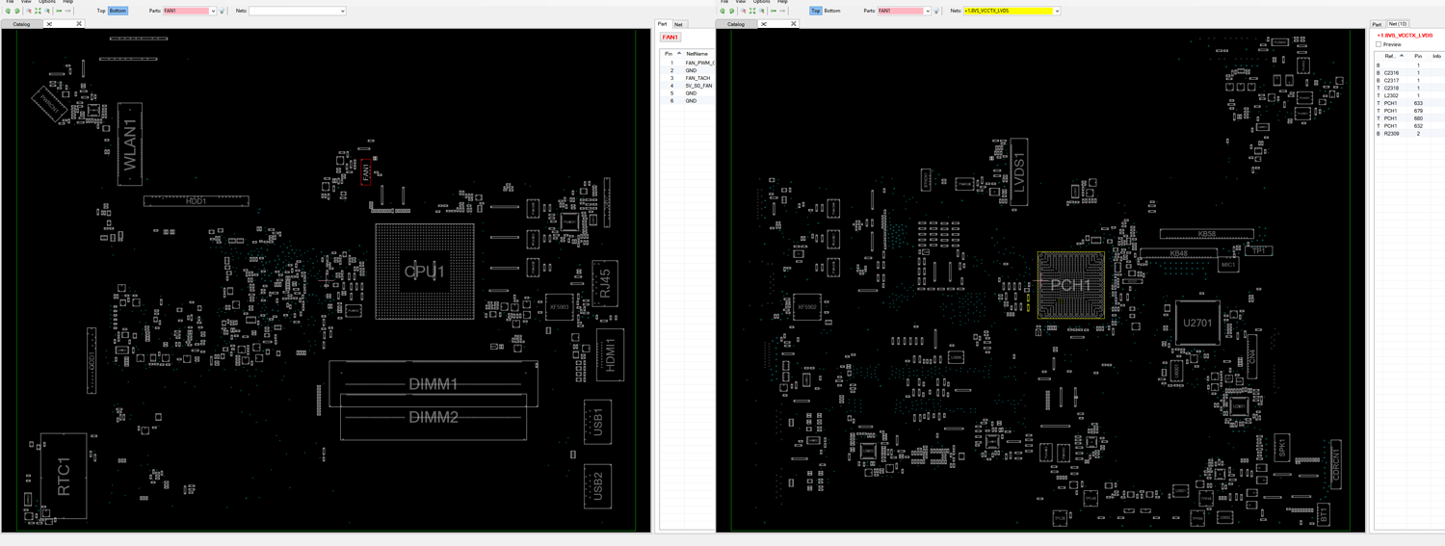
Task: Click CPU1 component on left board
Action: (425, 273)
